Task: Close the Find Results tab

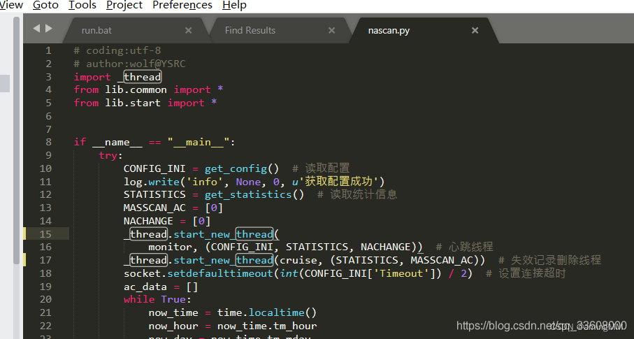Action: point(331,30)
